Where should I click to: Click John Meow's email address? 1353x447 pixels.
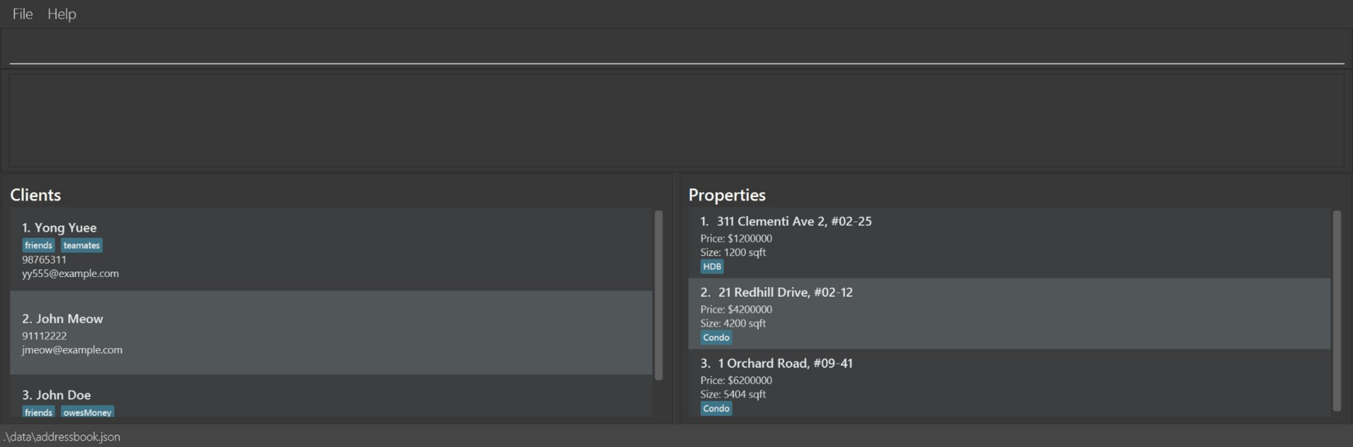[72, 350]
